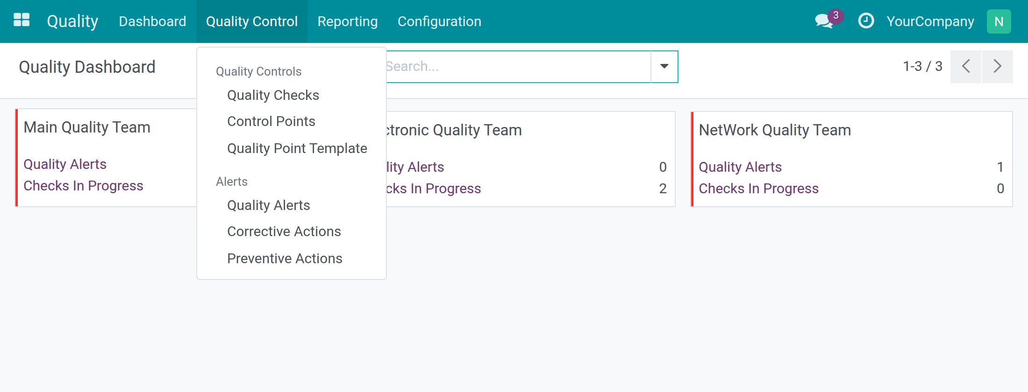
Task: Click the Quality app title
Action: pos(72,21)
